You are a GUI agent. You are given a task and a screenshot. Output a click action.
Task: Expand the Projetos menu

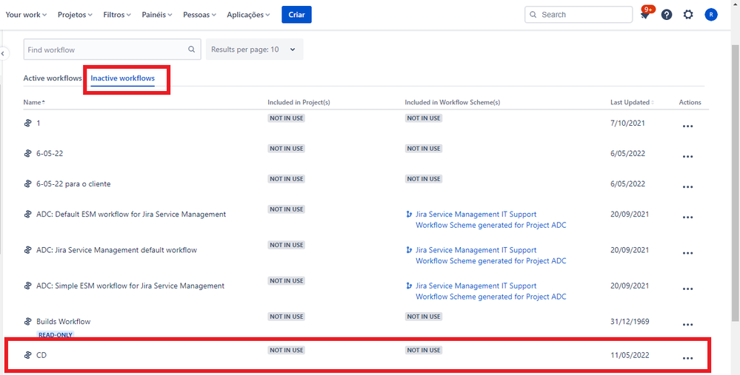pos(75,15)
